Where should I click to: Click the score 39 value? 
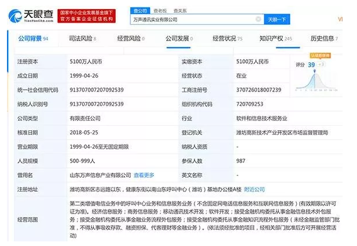(x=311, y=65)
